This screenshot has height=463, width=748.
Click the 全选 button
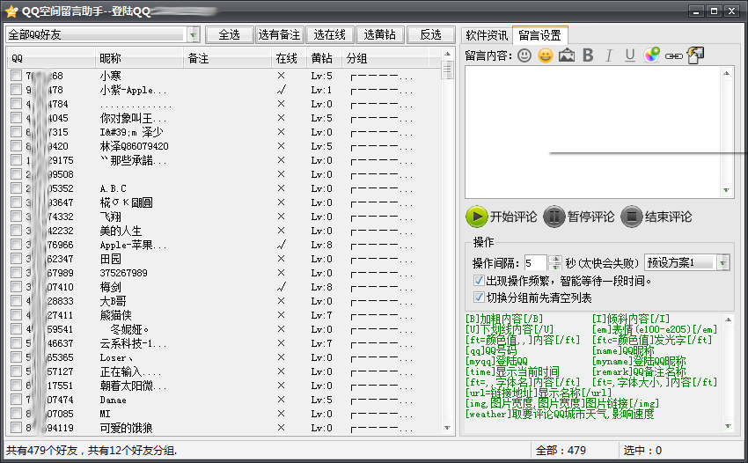pos(230,35)
